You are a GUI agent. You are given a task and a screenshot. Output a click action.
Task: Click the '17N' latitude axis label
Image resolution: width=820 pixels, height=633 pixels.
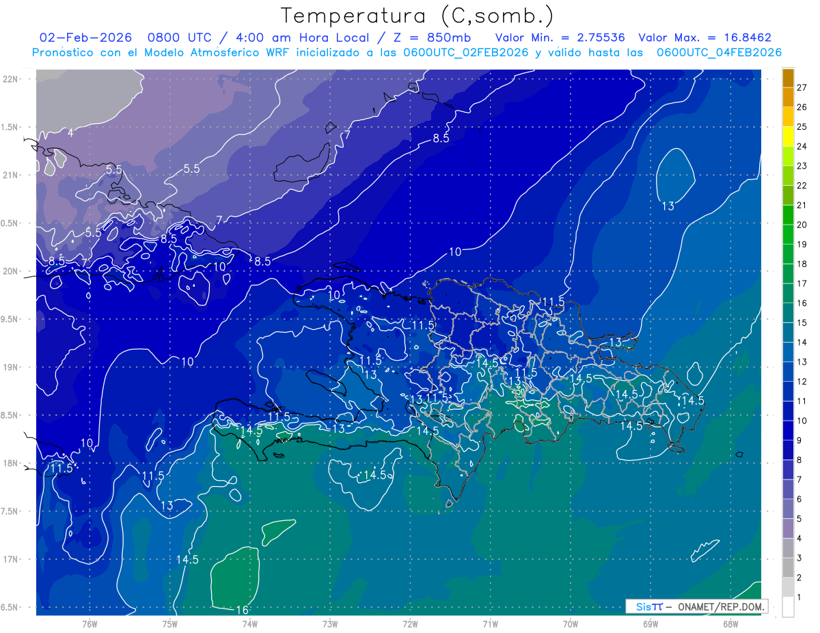tap(11, 559)
